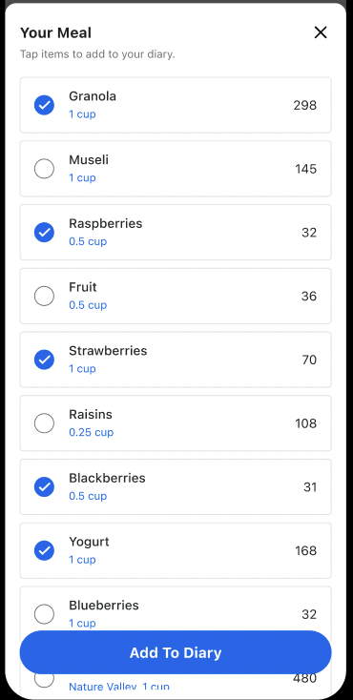This screenshot has height=700, width=353.
Task: Change Museli 1 cup serving size
Action: click(82, 177)
